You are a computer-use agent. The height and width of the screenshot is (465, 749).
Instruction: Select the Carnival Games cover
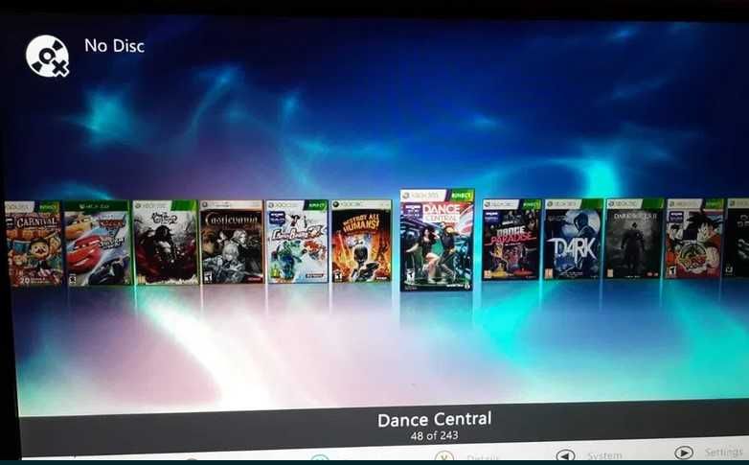tap(34, 243)
